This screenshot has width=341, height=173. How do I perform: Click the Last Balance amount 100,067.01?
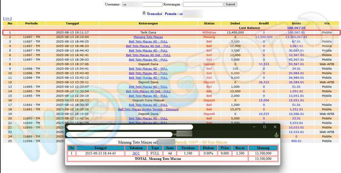click(296, 28)
